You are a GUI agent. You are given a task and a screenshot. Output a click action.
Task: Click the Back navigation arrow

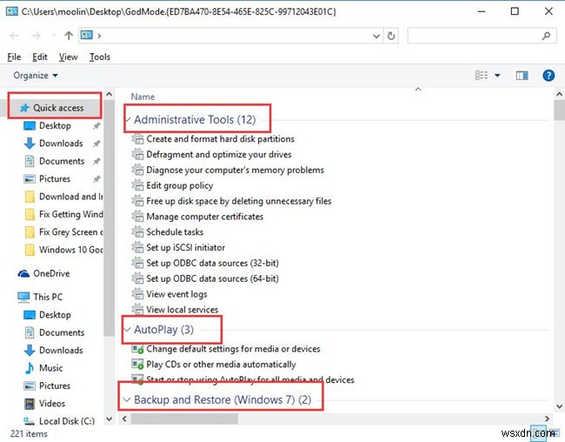coord(15,36)
